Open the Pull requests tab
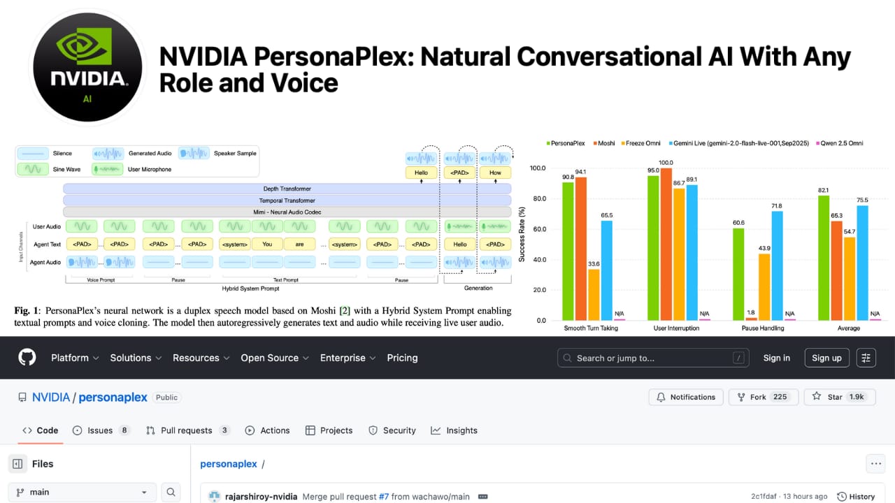The height and width of the screenshot is (503, 895). [x=188, y=430]
